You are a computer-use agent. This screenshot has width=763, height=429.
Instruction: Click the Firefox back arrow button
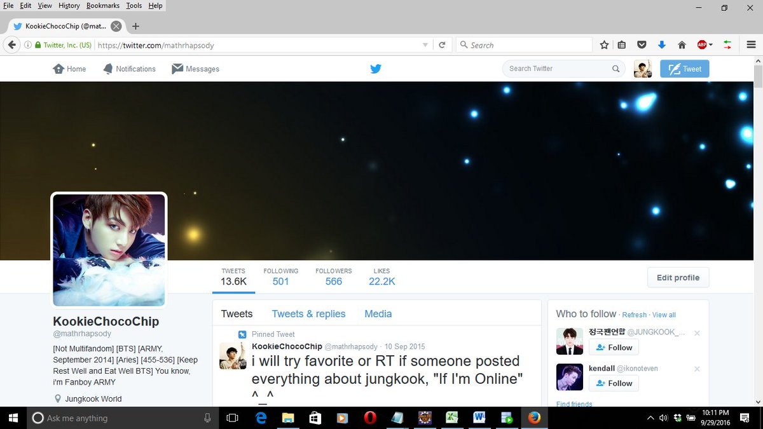12,45
